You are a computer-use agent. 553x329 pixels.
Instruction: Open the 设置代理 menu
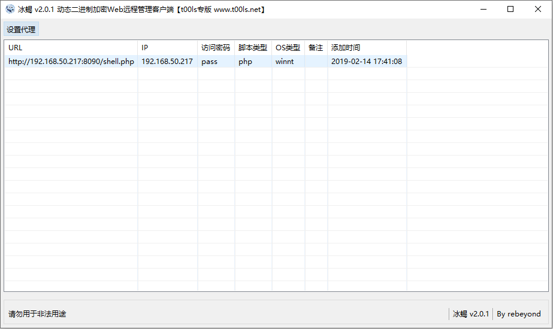click(21, 29)
